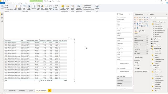The image size is (168, 94).
Task: Open the Format ribbon tab
Action: pyautogui.click(x=32, y=3)
